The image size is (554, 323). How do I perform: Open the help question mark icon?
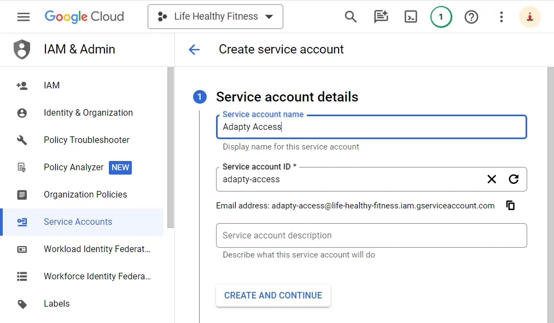click(x=471, y=17)
